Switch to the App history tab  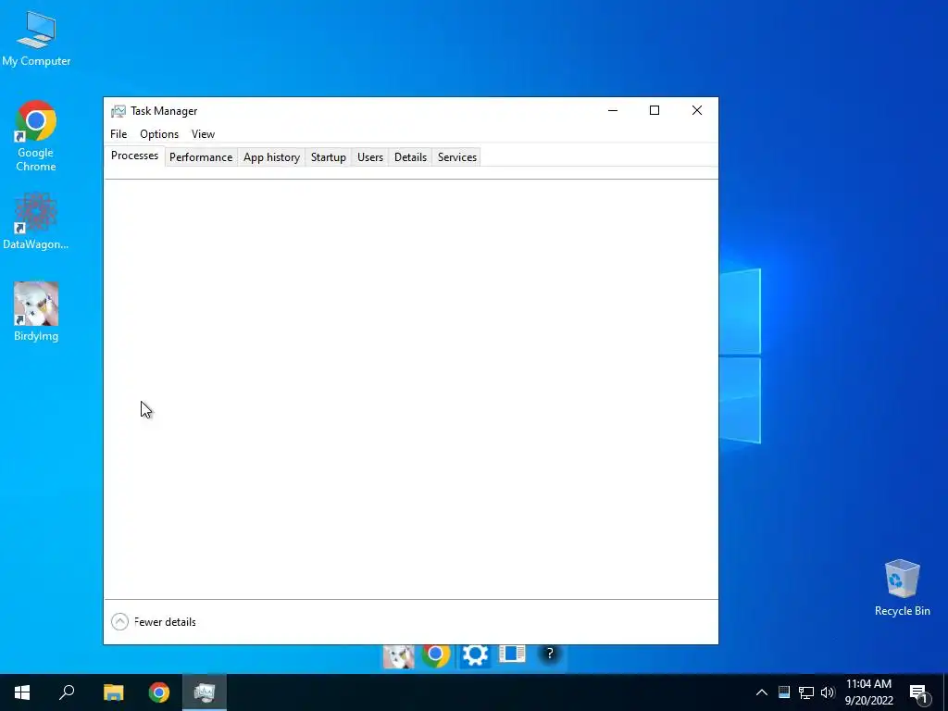click(x=271, y=157)
